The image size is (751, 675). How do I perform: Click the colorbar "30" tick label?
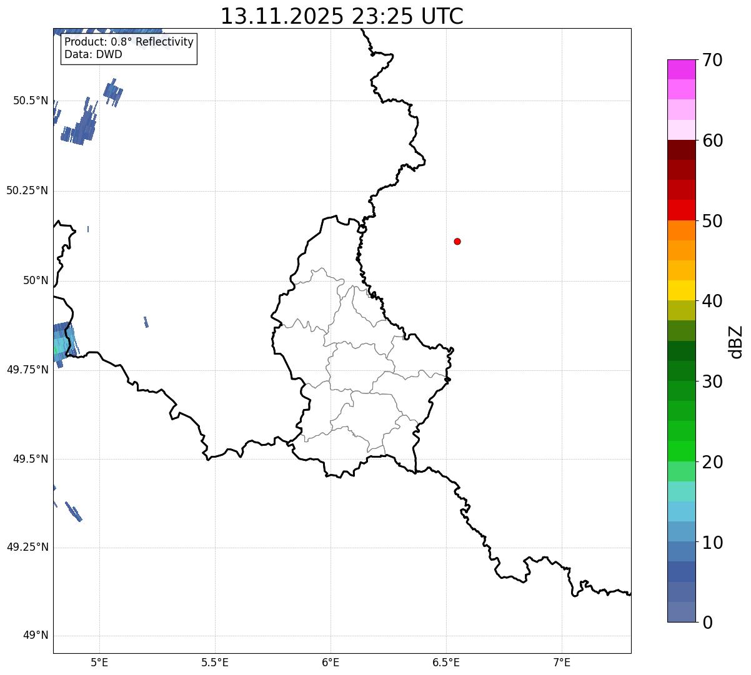click(712, 382)
